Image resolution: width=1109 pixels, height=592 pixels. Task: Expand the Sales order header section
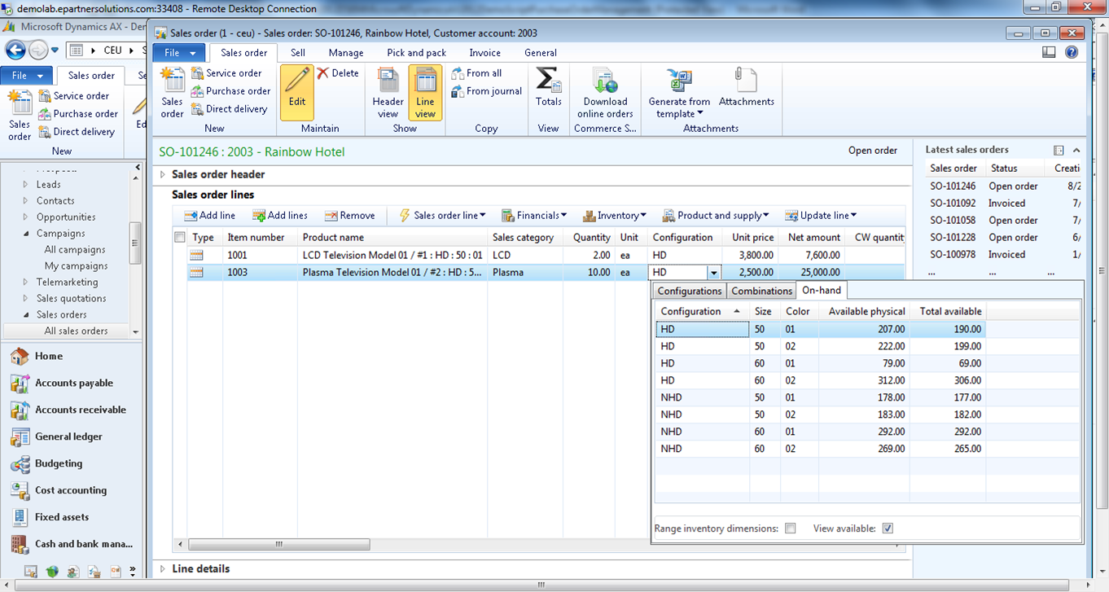[x=163, y=174]
